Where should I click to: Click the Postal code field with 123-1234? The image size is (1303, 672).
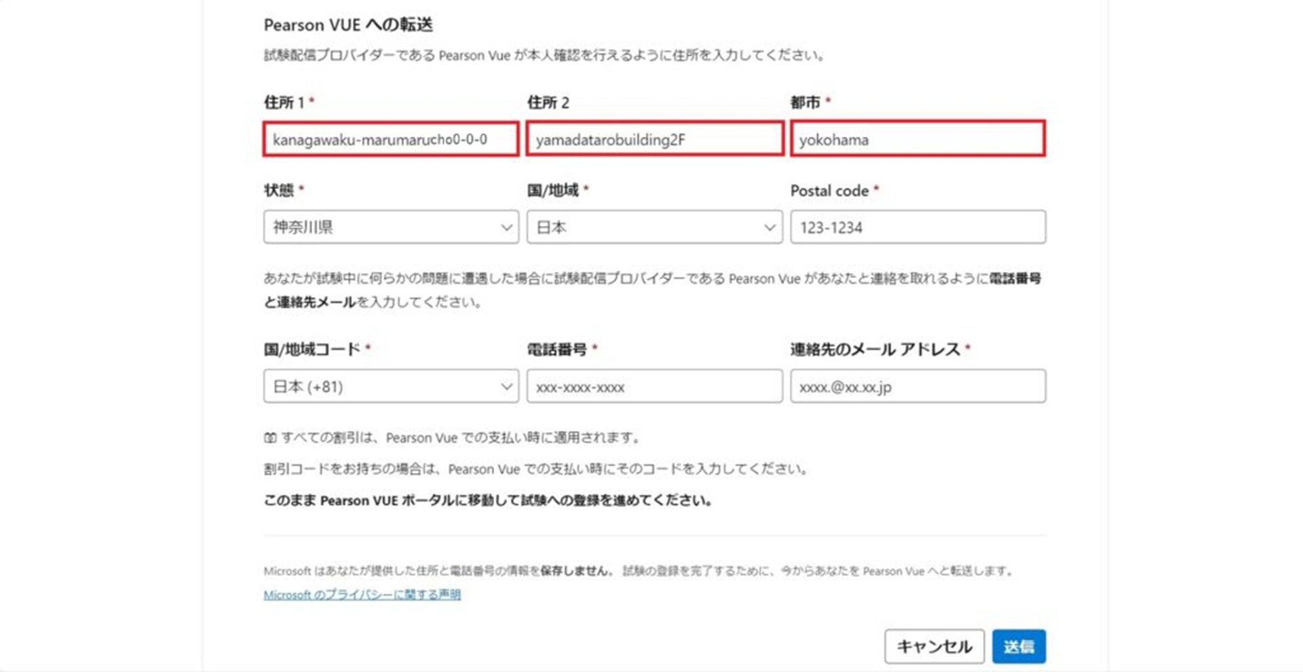(x=918, y=227)
